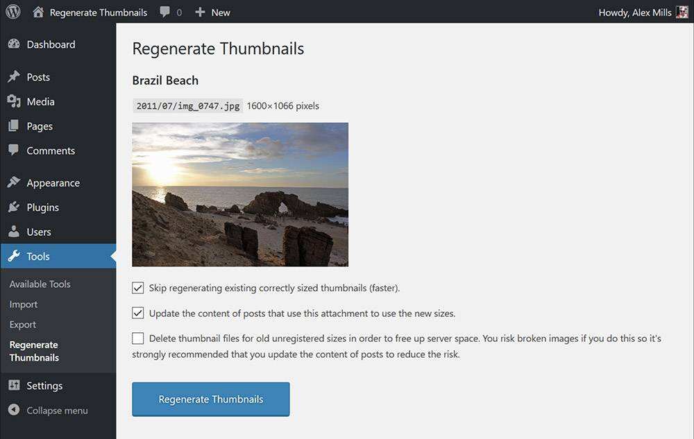The width and height of the screenshot is (694, 439).
Task: Open the Available Tools submenu link
Action: pyautogui.click(x=40, y=284)
